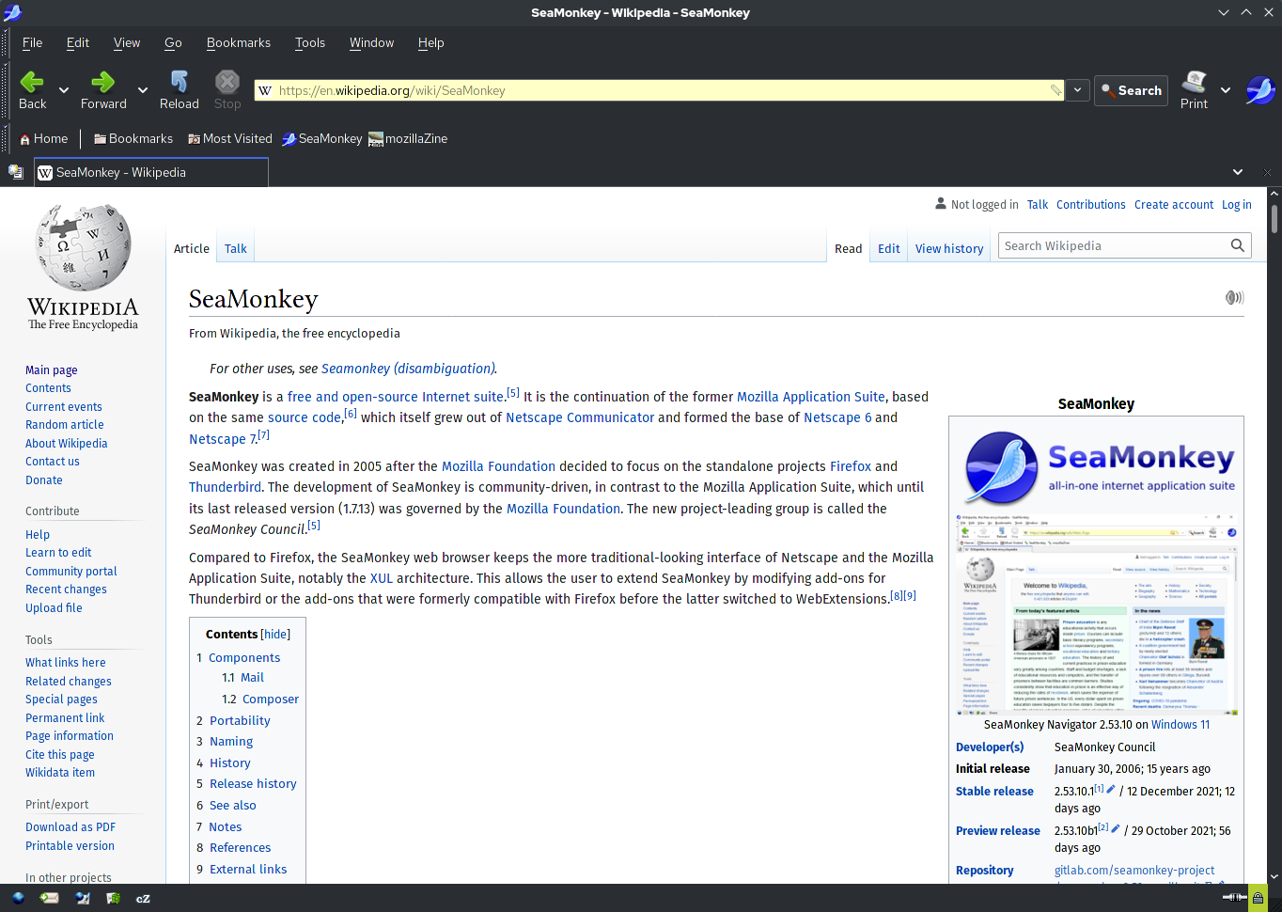Open the Tools menu
Screen dimensions: 1282x912
310,42
